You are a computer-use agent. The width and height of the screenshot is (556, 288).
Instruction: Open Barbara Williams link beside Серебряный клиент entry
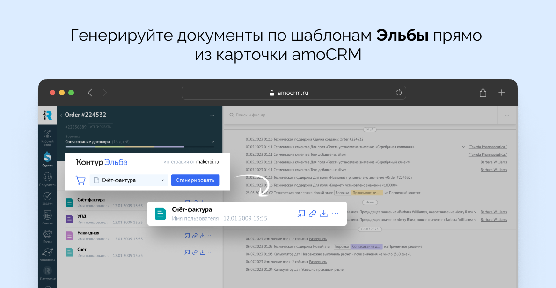pos(494,162)
